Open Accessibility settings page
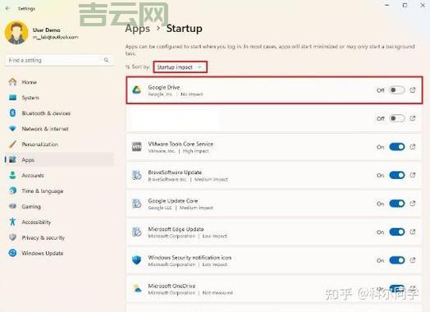 tap(36, 222)
